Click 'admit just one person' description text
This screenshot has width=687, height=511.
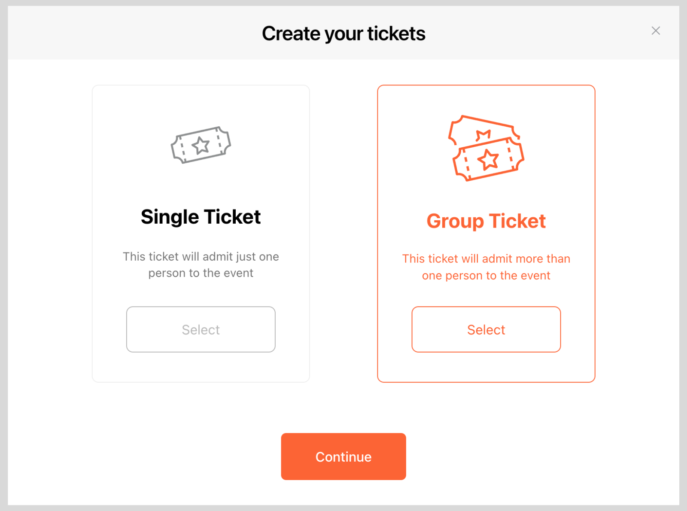tap(201, 265)
